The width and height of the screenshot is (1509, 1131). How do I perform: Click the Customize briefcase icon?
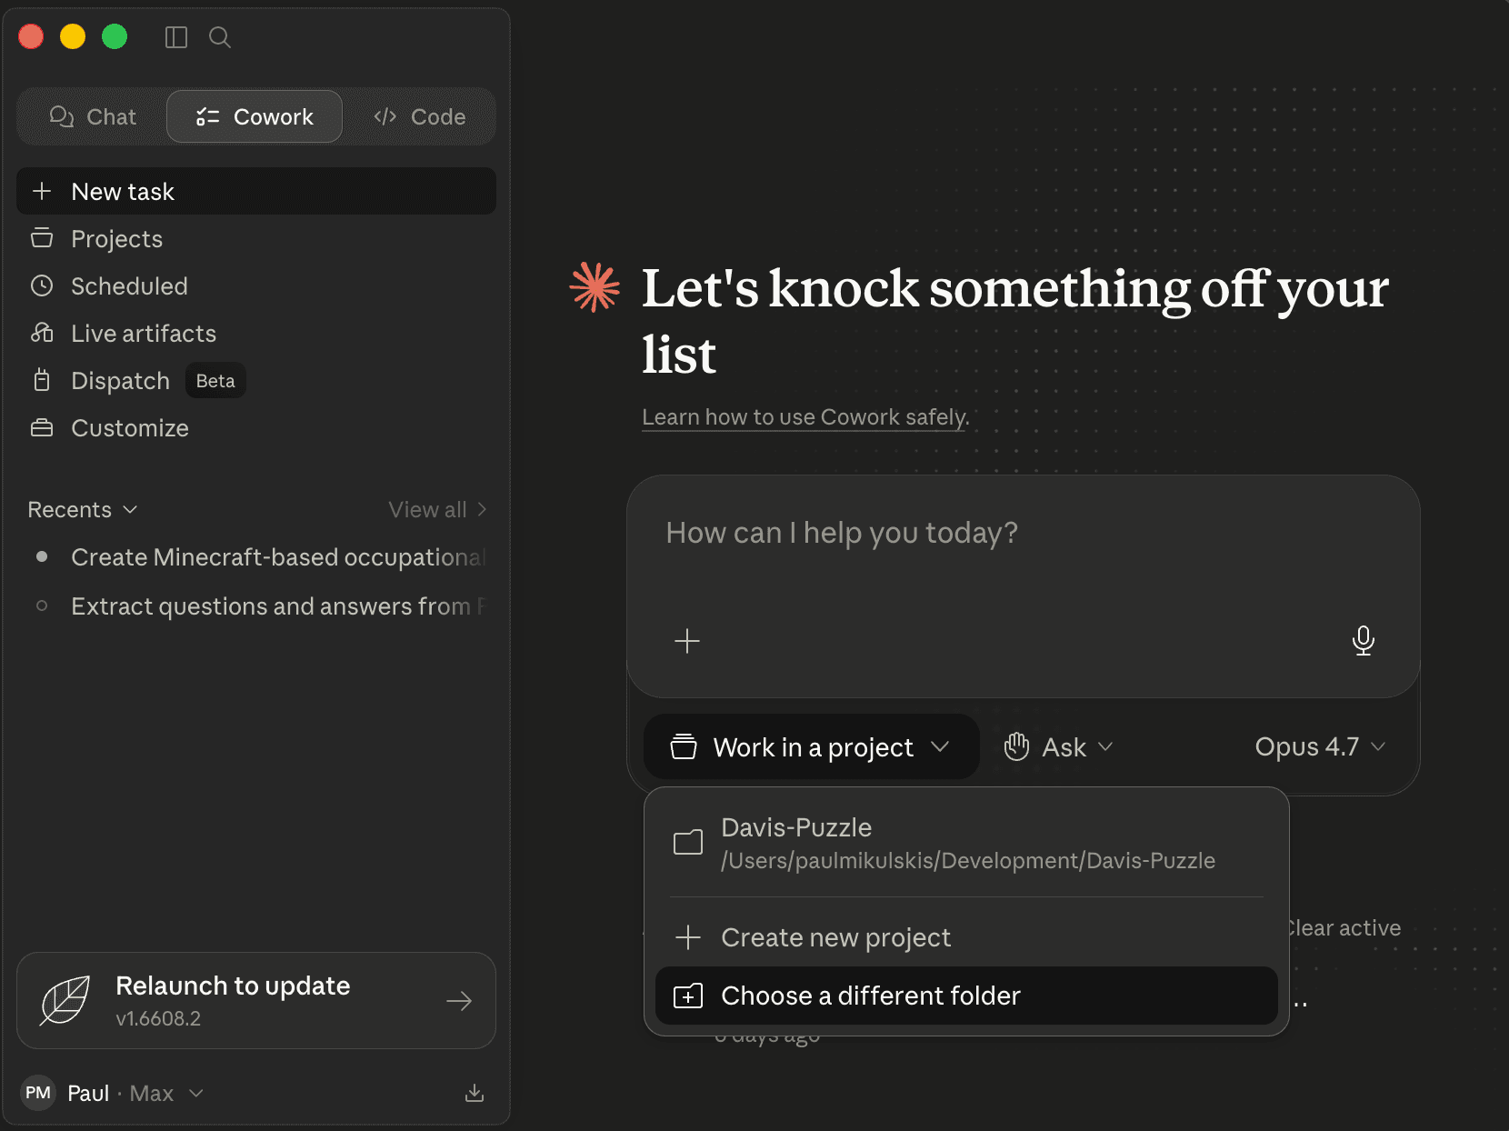pos(42,427)
